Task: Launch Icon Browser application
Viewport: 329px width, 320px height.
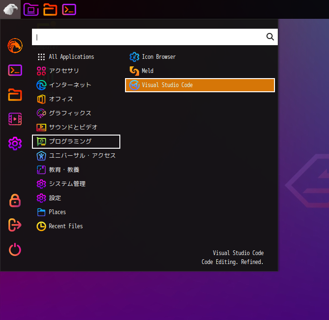Action: click(200, 57)
